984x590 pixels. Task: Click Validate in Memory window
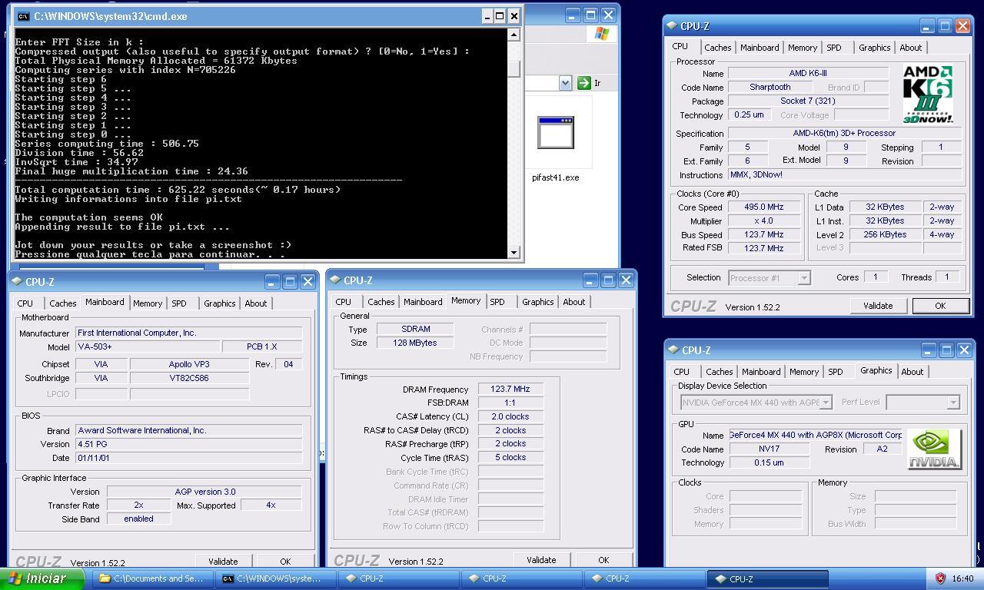[x=541, y=560]
